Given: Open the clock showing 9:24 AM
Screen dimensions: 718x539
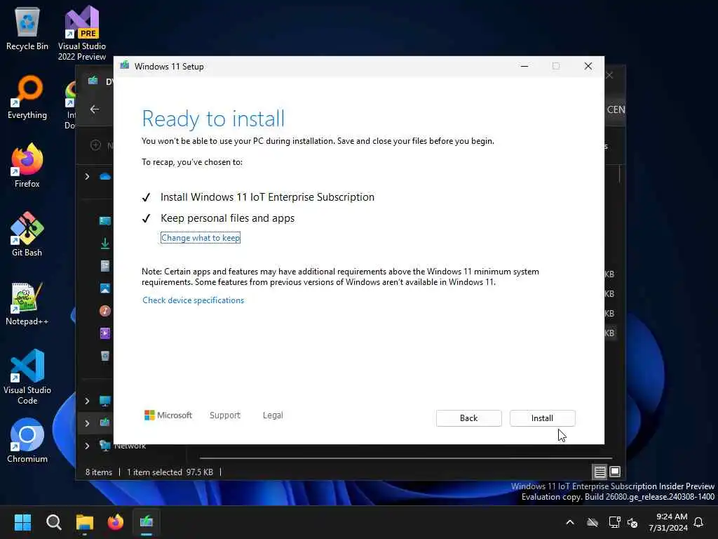Looking at the screenshot, I should (x=668, y=522).
